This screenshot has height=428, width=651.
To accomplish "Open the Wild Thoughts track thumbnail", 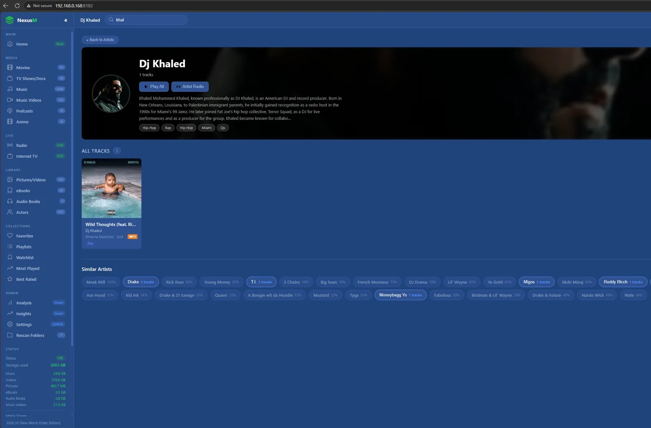I will (x=111, y=188).
